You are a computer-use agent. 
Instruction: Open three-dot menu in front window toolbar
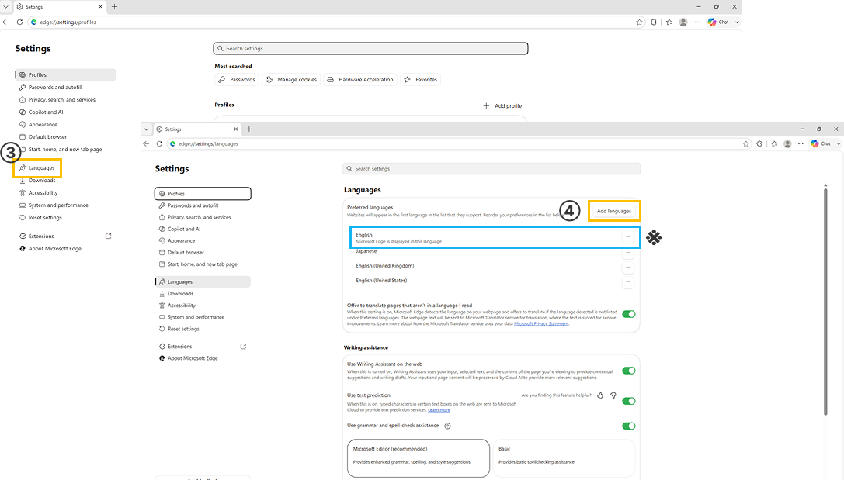(801, 143)
